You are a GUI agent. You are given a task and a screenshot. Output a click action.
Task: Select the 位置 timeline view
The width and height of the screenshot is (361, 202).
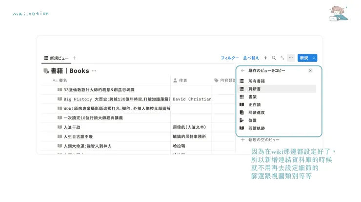pos(277,120)
